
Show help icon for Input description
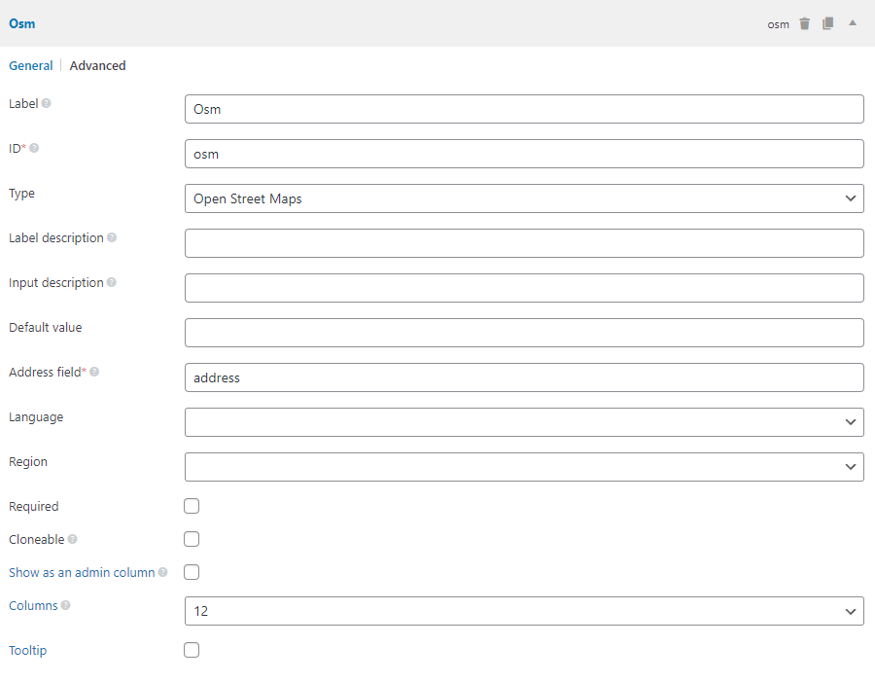coord(112,282)
